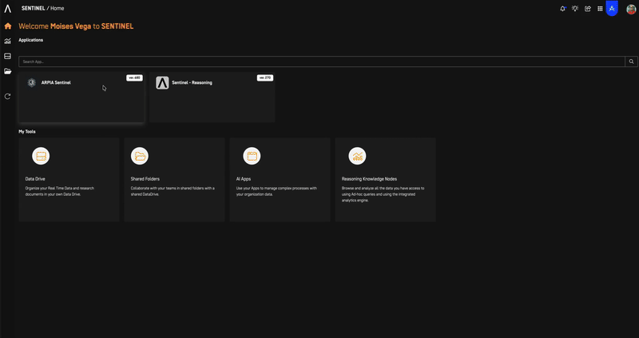The width and height of the screenshot is (639, 338).
Task: Open the shared folder icon in the sidebar
Action: click(x=7, y=71)
